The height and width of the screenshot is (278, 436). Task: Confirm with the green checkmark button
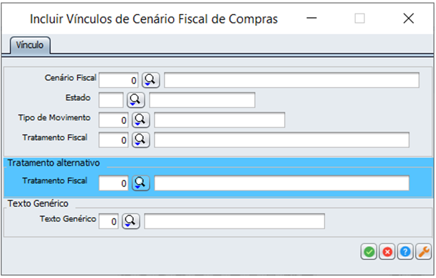click(368, 252)
